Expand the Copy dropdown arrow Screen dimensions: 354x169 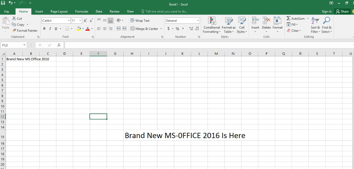(x=27, y=25)
